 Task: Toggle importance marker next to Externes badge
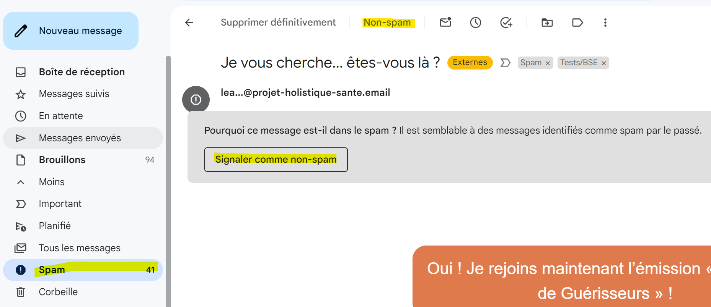pyautogui.click(x=505, y=62)
